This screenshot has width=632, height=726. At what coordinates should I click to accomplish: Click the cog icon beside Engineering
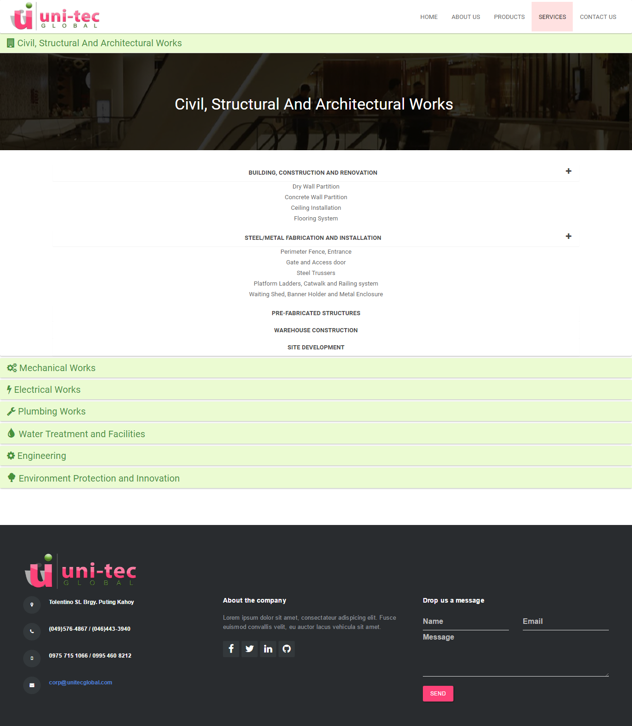[11, 456]
